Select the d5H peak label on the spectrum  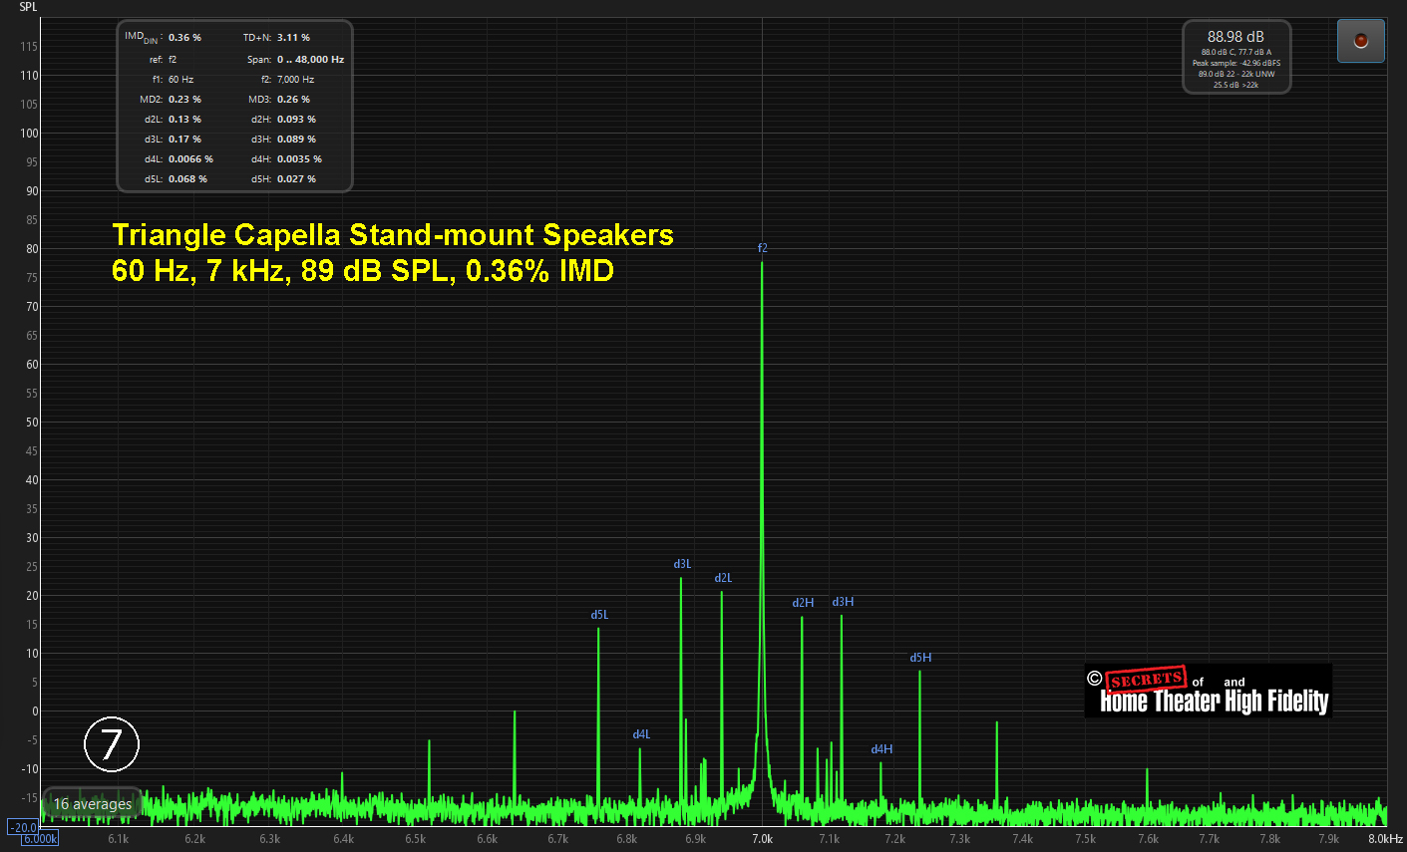[920, 658]
